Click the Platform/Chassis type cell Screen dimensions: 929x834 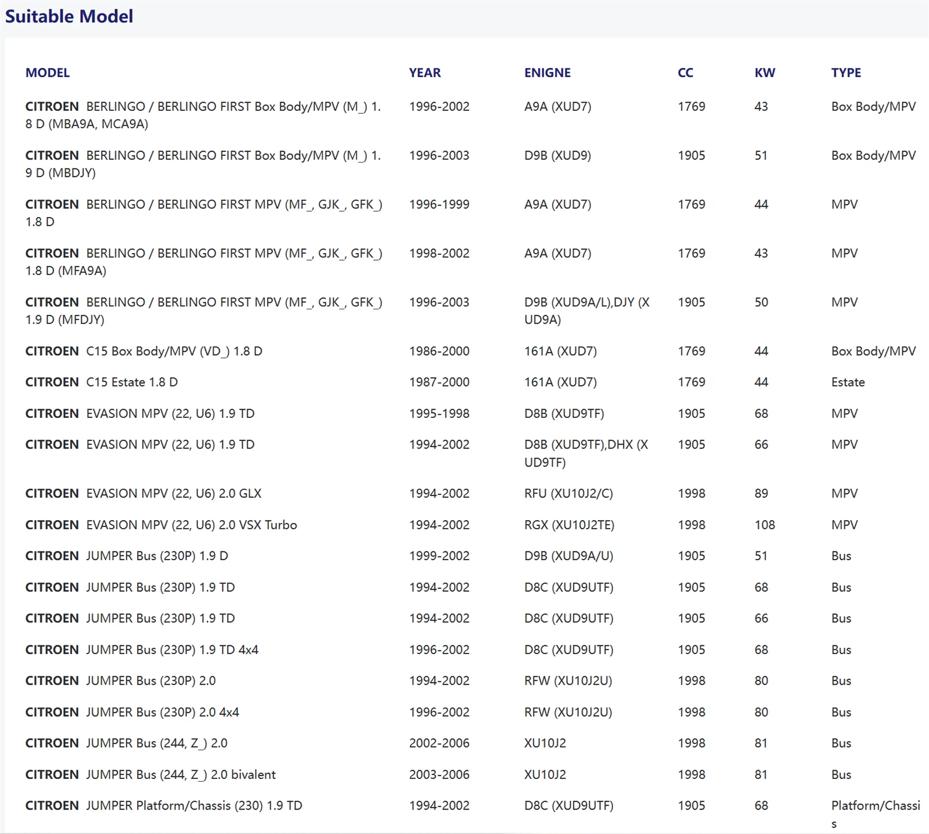pos(876,814)
